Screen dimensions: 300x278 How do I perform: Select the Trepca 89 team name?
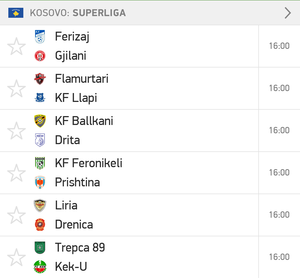click(80, 247)
